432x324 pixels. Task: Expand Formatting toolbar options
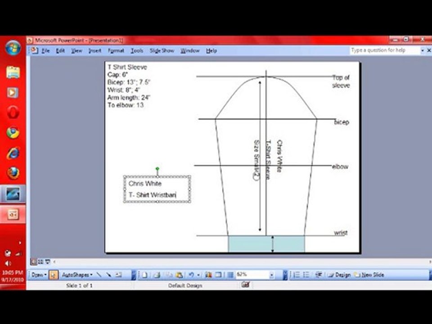point(430,274)
